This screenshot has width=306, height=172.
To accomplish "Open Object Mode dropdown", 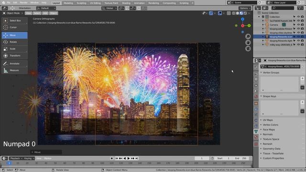I will point(13,13).
